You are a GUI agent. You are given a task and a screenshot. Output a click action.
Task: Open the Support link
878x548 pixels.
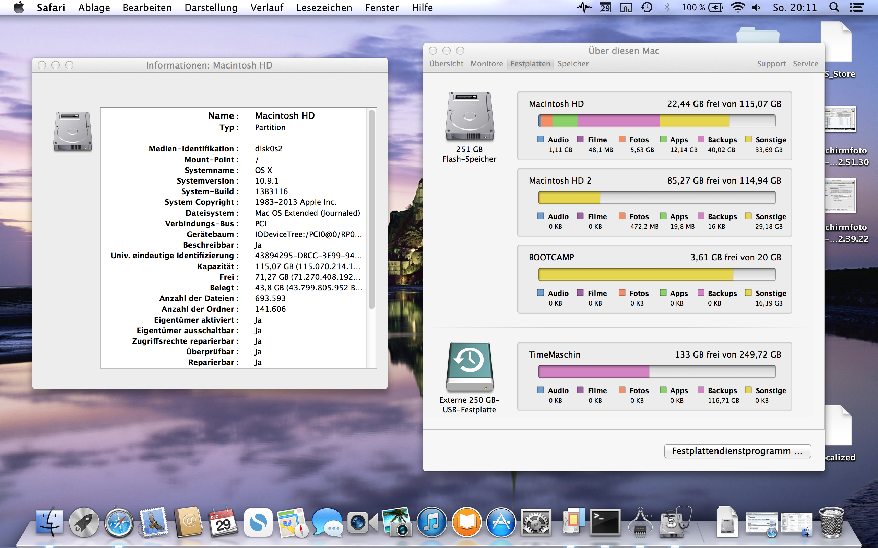tap(771, 64)
